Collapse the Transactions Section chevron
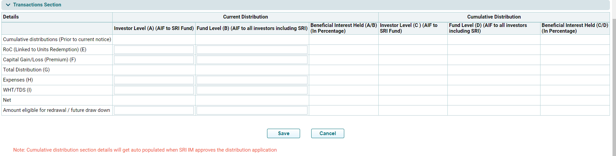Image resolution: width=616 pixels, height=156 pixels. [8, 5]
